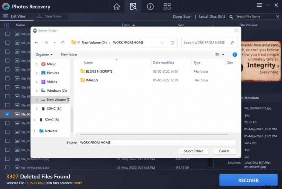
Task: Open the grid apps icon in top bar
Action: (167, 6)
